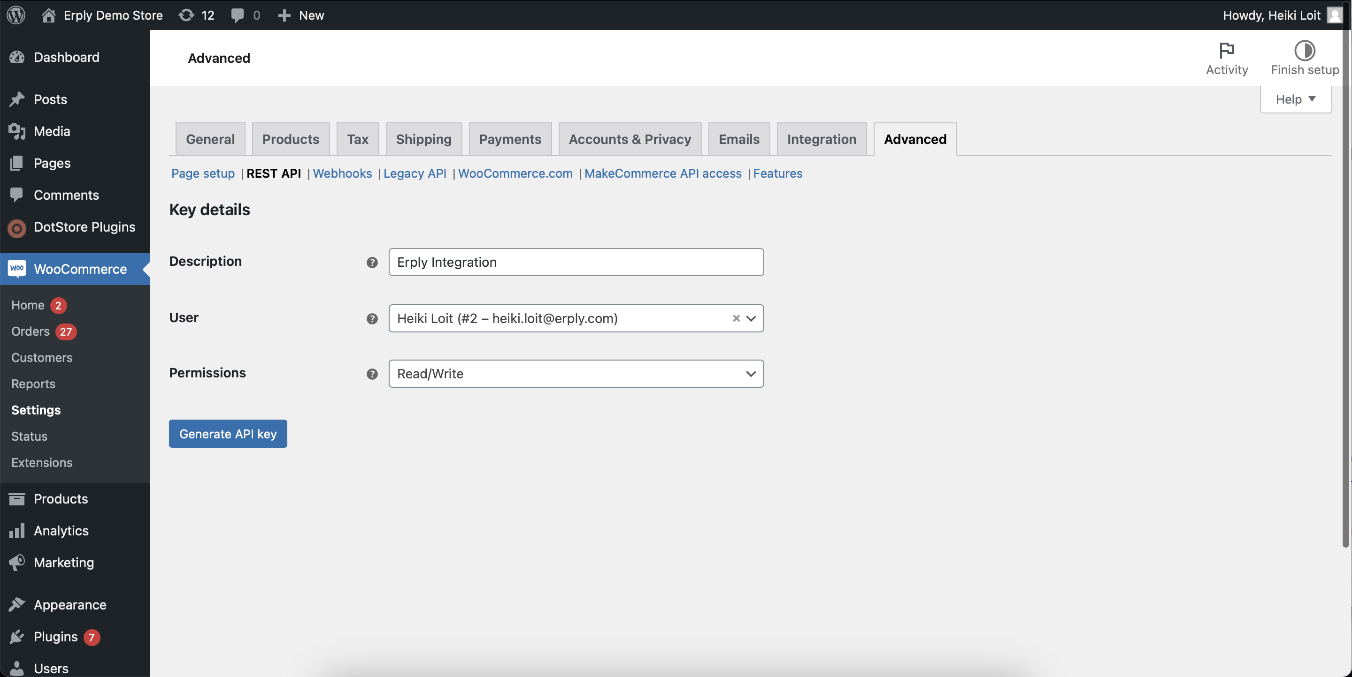
Task: Switch to the Accounts & Privacy tab
Action: click(630, 139)
